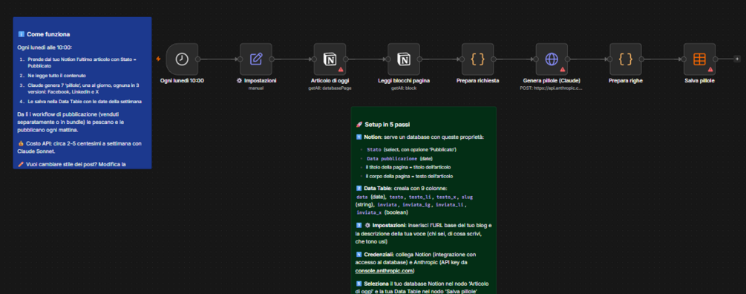This screenshot has width=746, height=294.
Task: Select the 'Ogni lunedì 10:00' schedule trigger node
Action: (x=182, y=59)
